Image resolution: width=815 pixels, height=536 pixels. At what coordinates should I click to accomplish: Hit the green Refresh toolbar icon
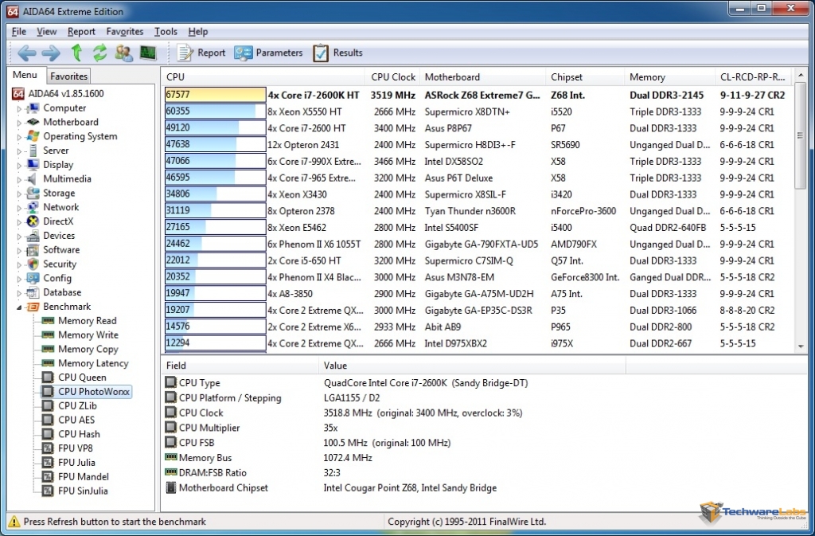(99, 53)
